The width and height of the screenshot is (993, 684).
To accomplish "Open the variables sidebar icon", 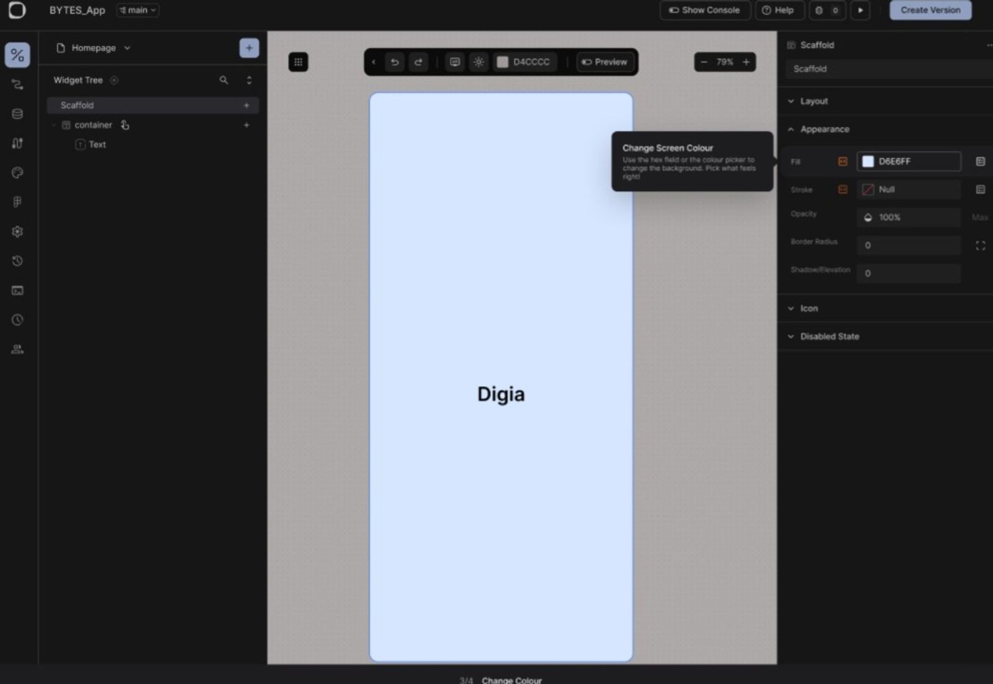I will coord(17,143).
